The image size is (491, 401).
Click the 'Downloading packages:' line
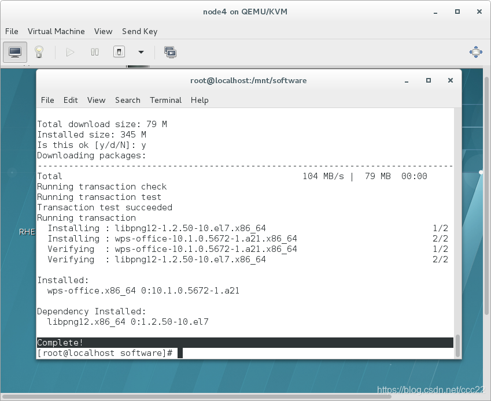[x=91, y=155]
